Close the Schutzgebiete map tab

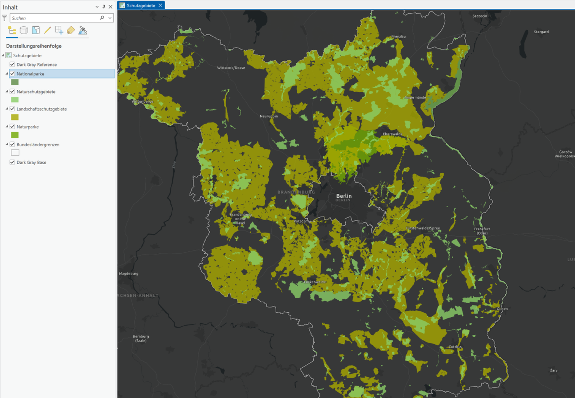click(x=160, y=5)
